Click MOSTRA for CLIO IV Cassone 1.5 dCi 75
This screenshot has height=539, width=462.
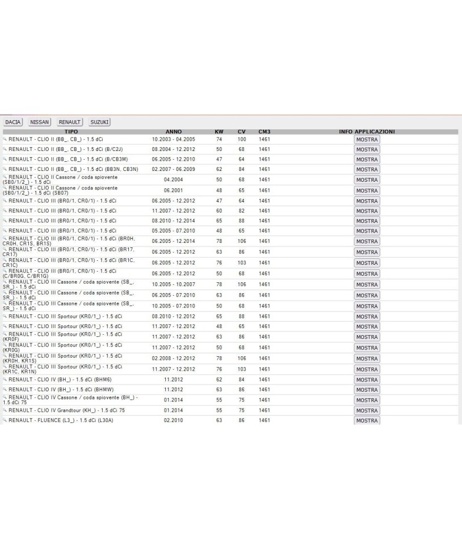click(367, 400)
